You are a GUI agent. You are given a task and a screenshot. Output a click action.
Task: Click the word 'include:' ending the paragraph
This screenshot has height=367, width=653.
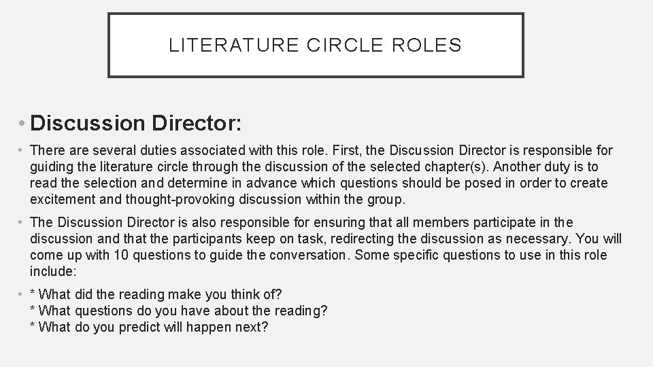coord(53,271)
